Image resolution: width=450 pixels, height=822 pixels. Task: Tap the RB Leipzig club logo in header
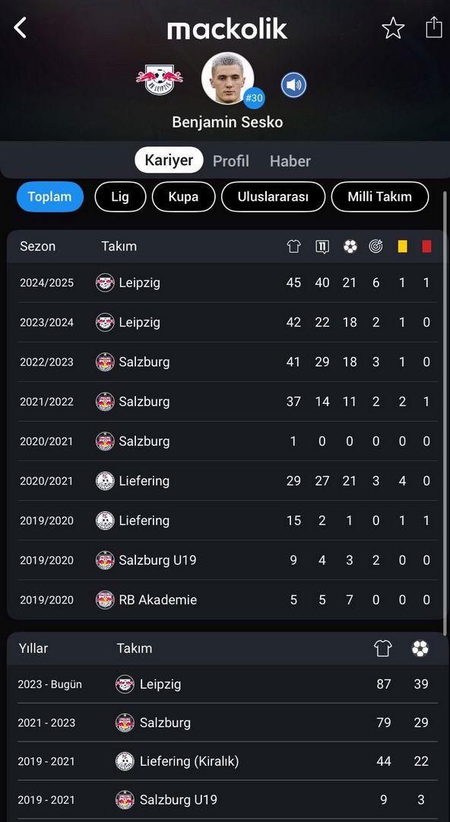coord(160,80)
